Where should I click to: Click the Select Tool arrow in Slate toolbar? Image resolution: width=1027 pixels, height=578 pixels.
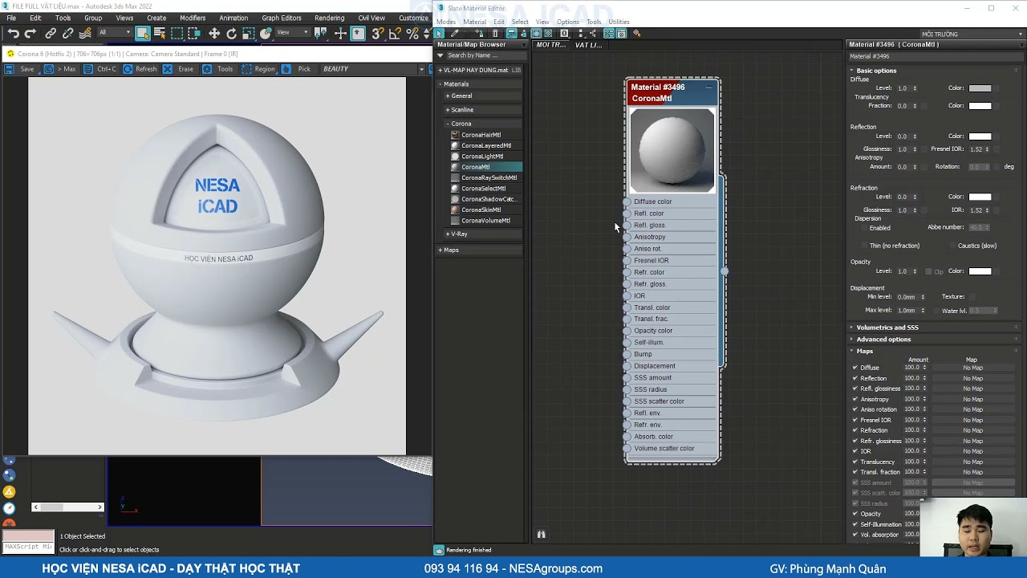tap(439, 34)
